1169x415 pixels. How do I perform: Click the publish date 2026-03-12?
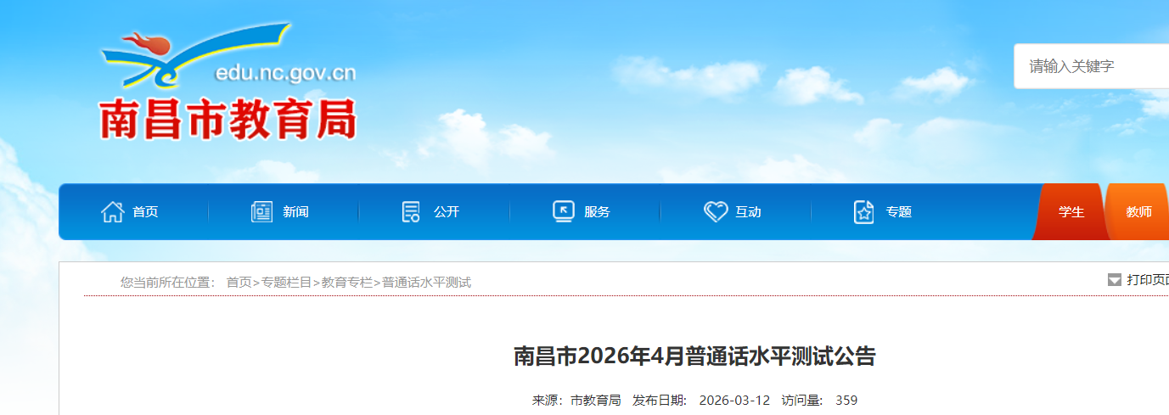point(734,401)
